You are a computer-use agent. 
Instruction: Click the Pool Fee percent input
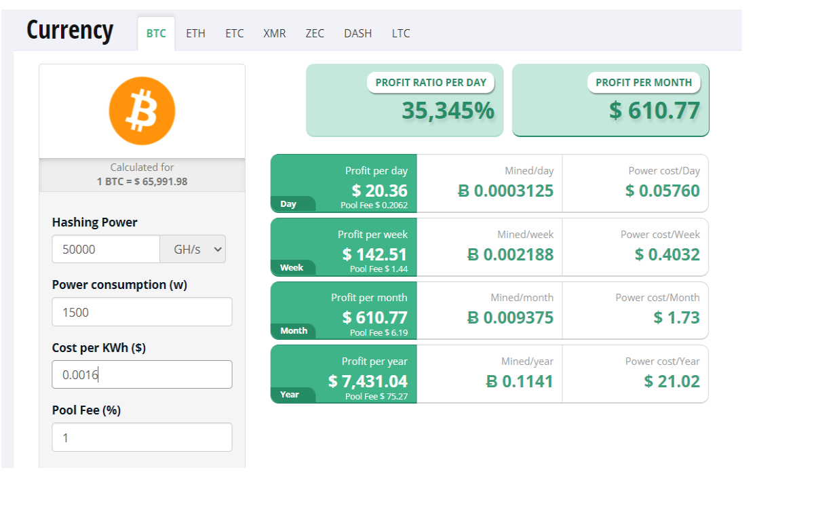point(142,437)
